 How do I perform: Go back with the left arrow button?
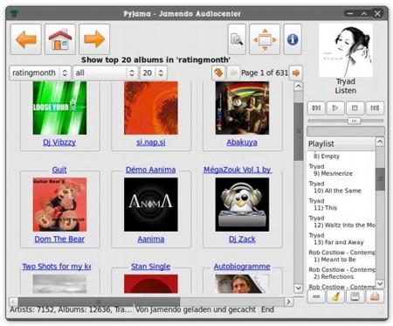pos(26,39)
